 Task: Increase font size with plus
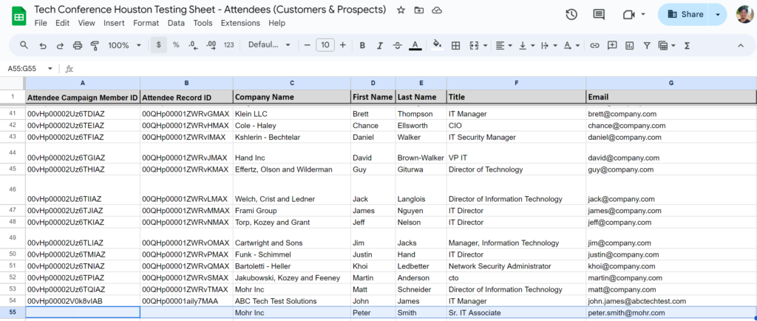[343, 45]
